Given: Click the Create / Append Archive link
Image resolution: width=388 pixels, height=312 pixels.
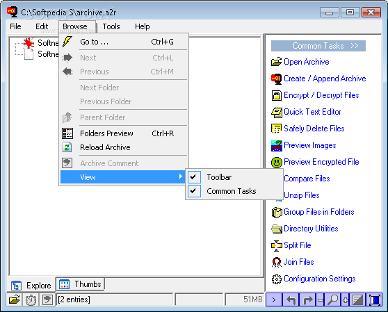Looking at the screenshot, I should click(x=325, y=79).
